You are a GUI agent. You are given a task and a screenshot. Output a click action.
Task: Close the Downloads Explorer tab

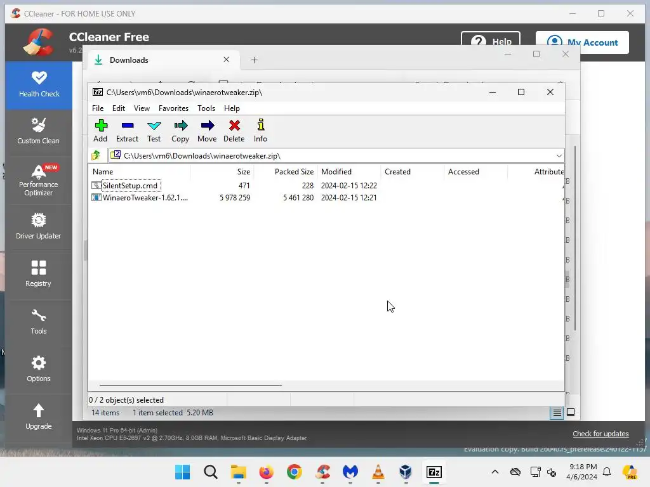(x=227, y=60)
